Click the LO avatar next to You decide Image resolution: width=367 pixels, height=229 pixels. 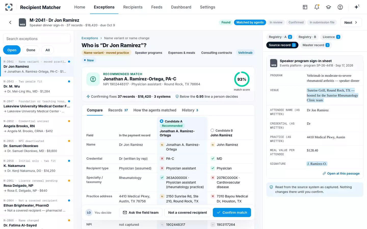[89, 212]
